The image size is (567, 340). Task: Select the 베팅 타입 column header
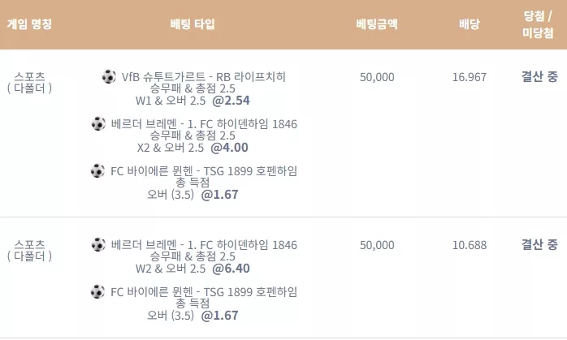click(193, 24)
